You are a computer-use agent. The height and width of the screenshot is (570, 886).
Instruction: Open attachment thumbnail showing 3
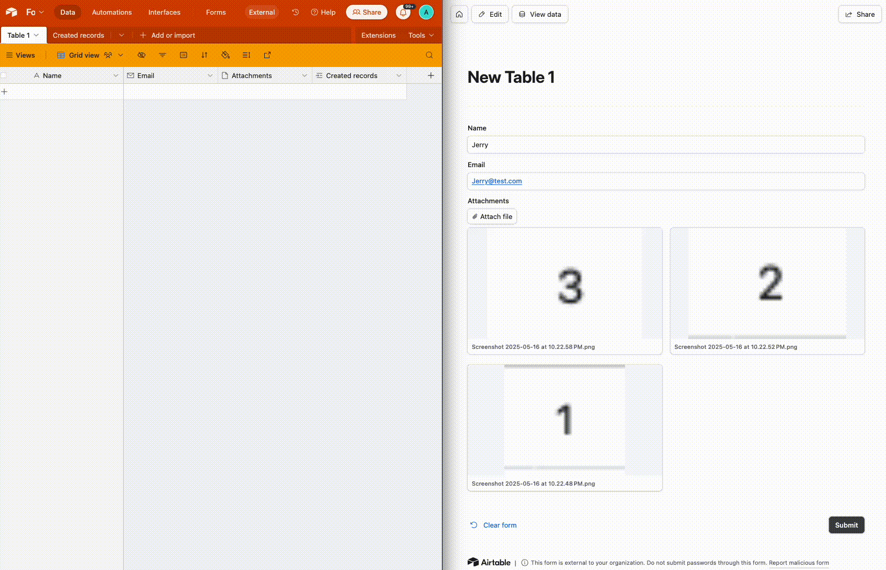tap(565, 283)
